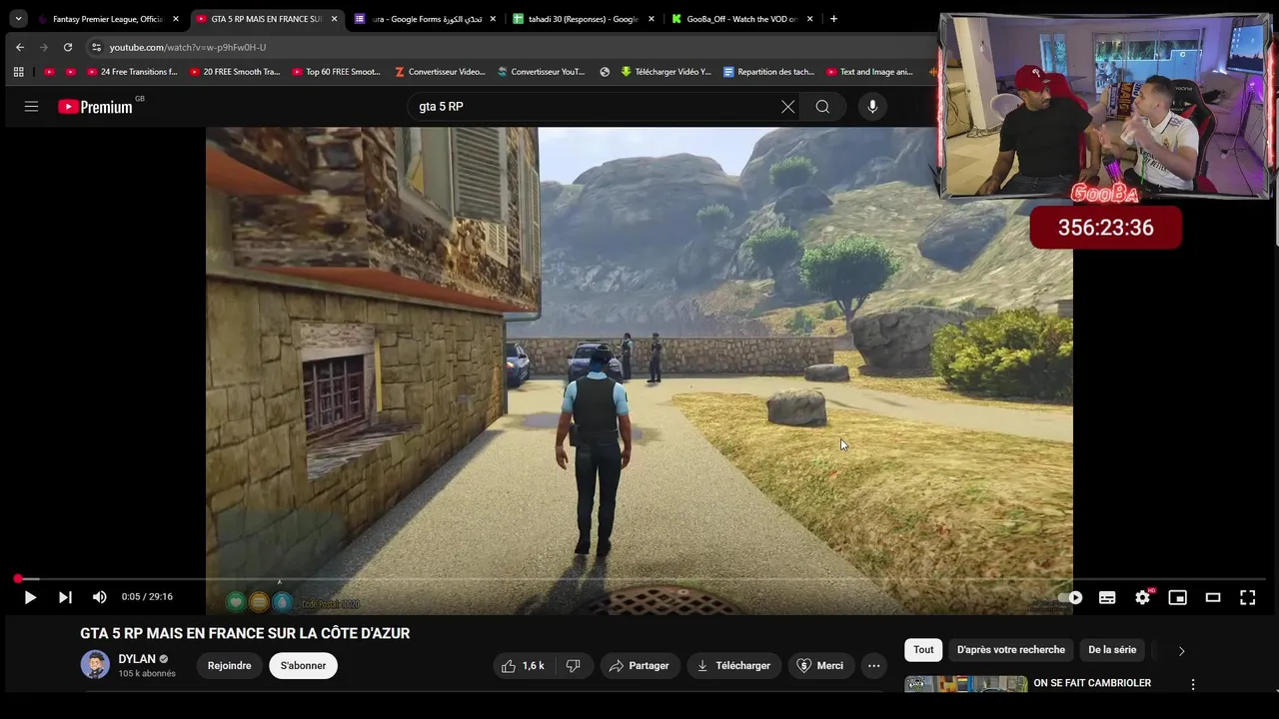Screen dimensions: 1279x719
Task: Open YouTube guide hamburger menu
Action: pos(31,106)
